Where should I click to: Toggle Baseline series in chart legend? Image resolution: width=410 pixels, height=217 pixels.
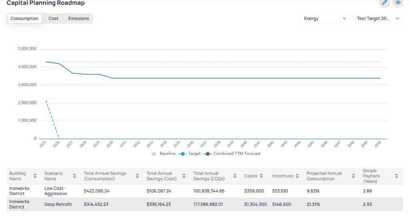click(163, 153)
